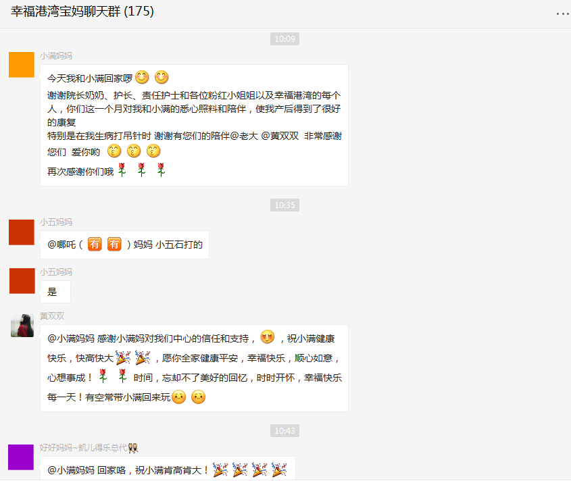
Task: Click 小五妈妈's avatar beside the 是 message
Action: pos(22,281)
